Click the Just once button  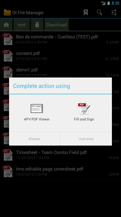pyautogui.click(x=86, y=139)
